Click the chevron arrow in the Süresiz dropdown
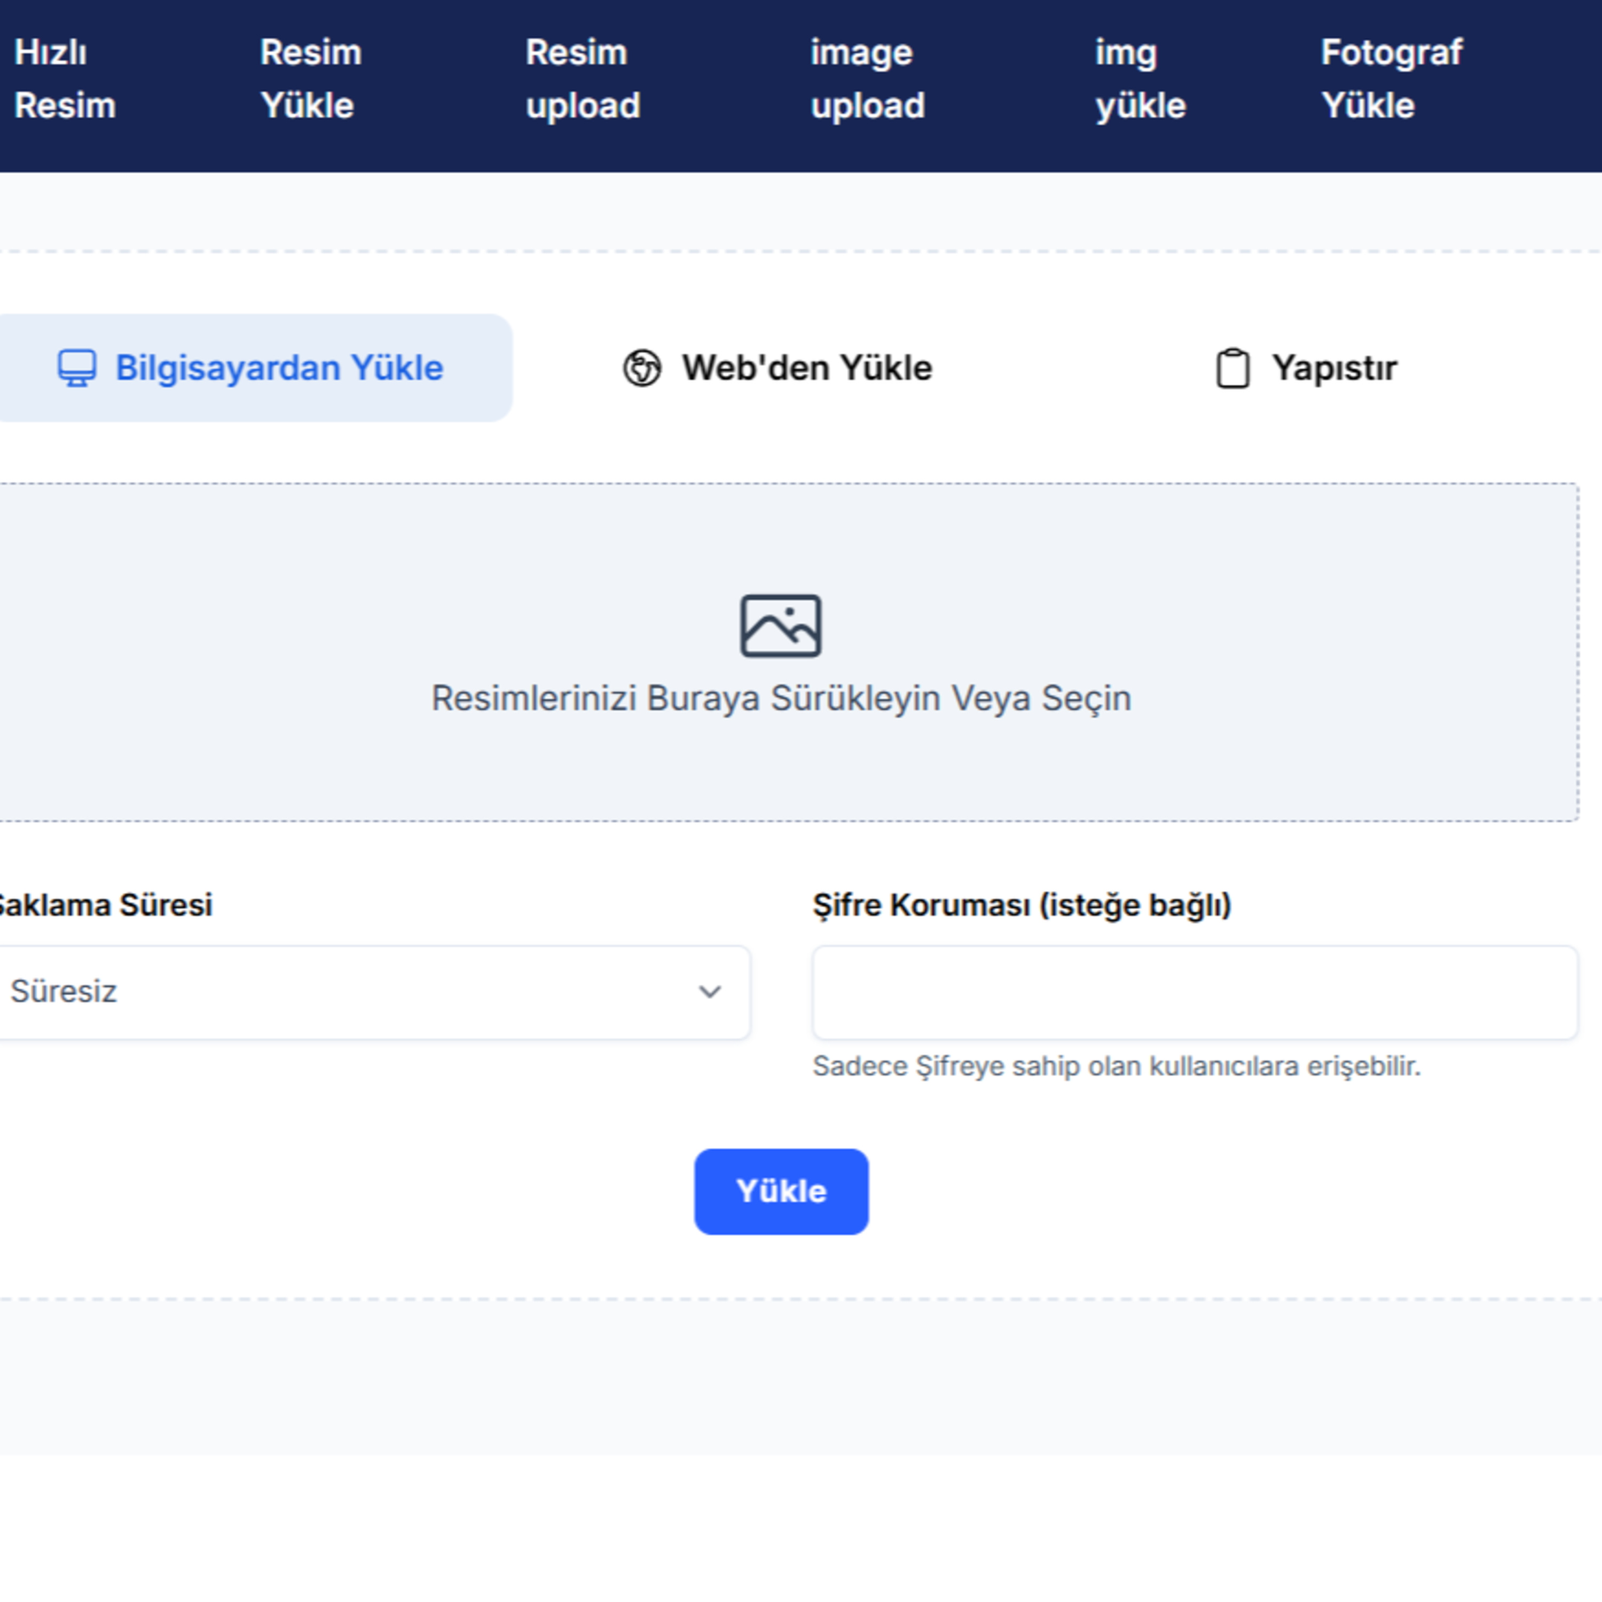The width and height of the screenshot is (1602, 1602). point(710,992)
